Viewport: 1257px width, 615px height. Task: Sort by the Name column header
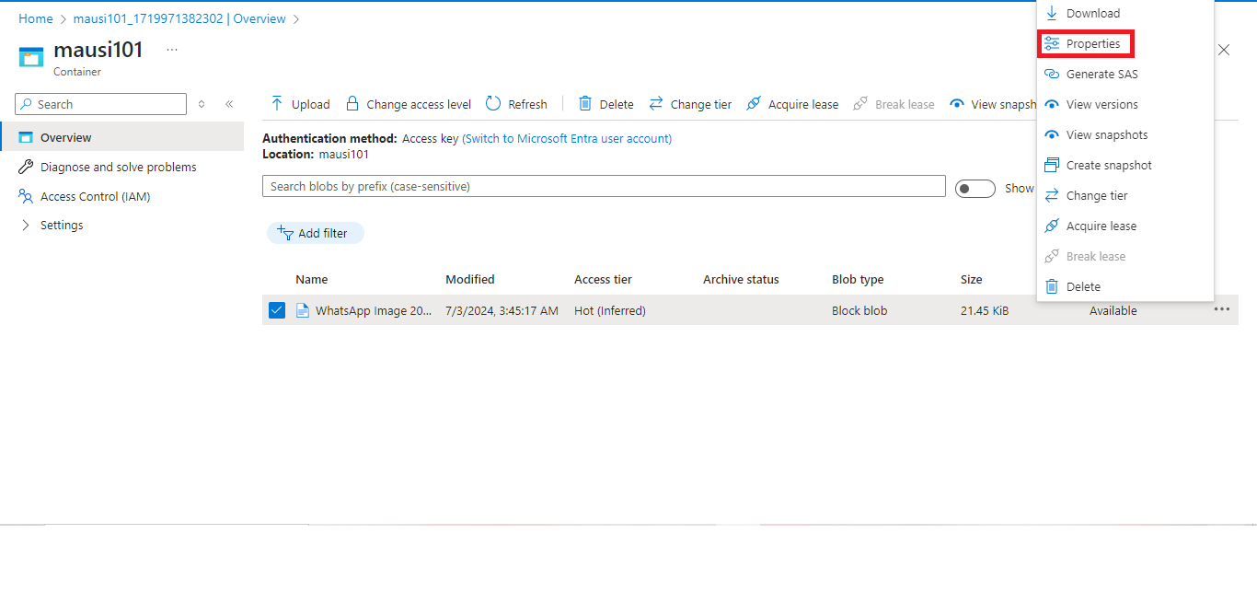tap(312, 279)
